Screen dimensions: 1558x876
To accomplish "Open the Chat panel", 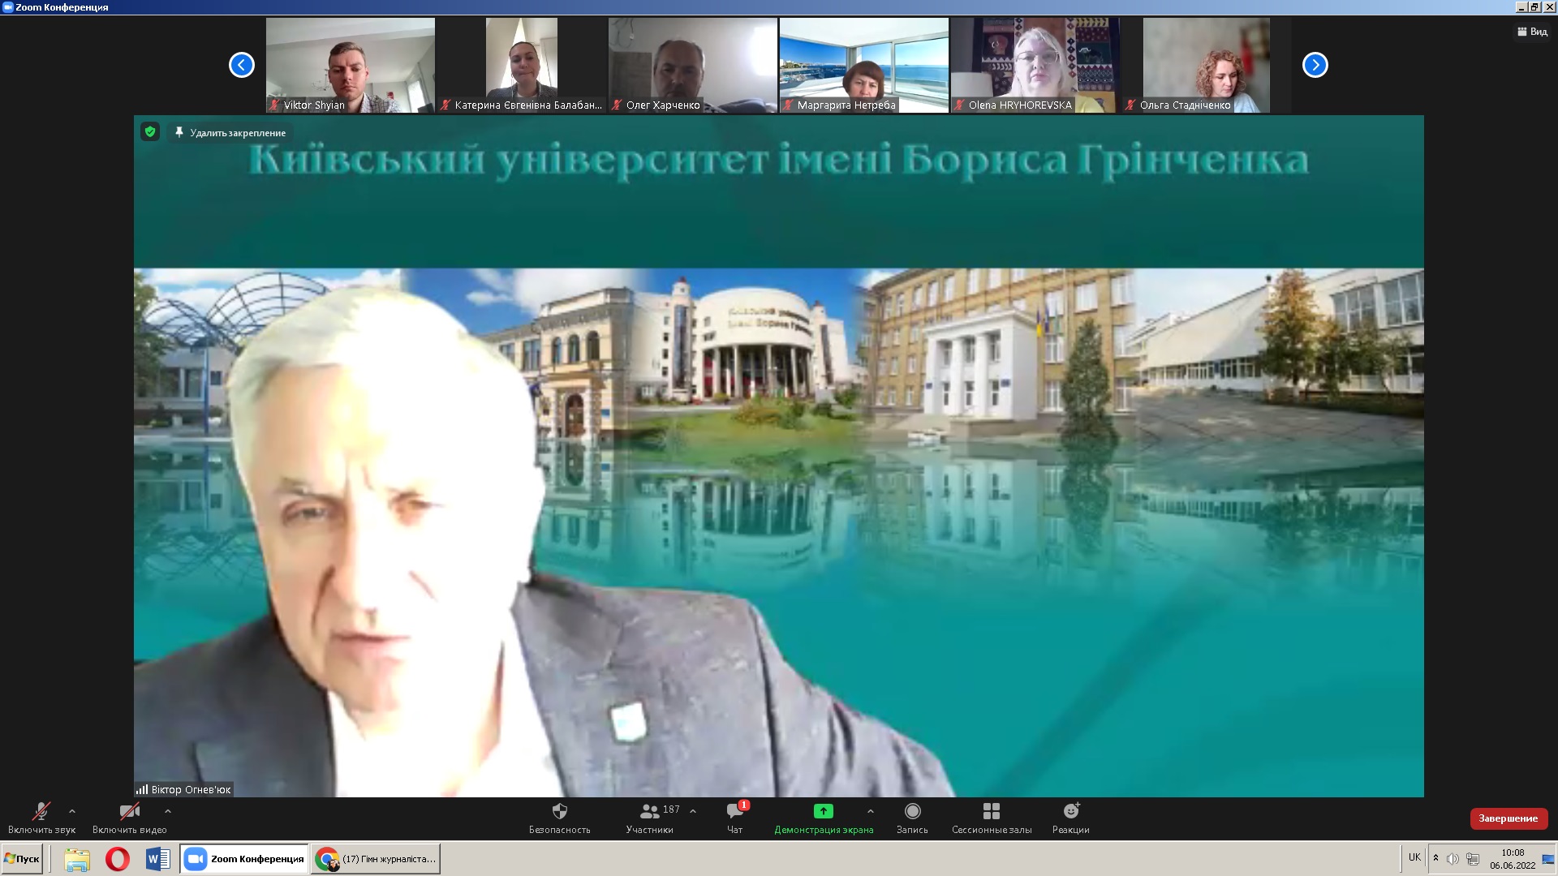I will click(734, 812).
